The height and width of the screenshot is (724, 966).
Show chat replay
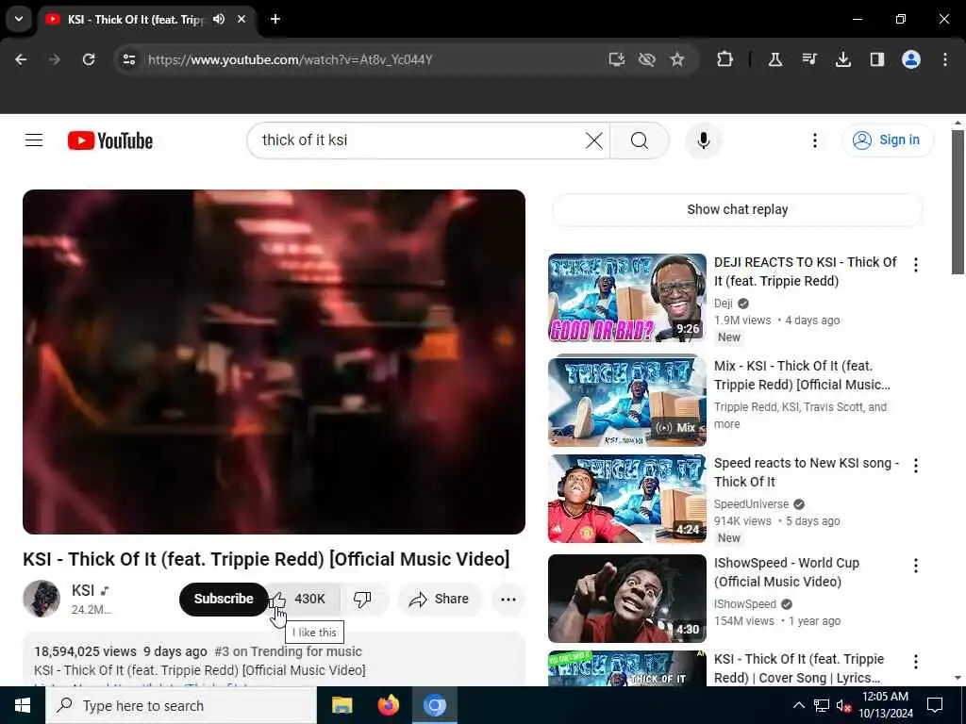(x=738, y=209)
